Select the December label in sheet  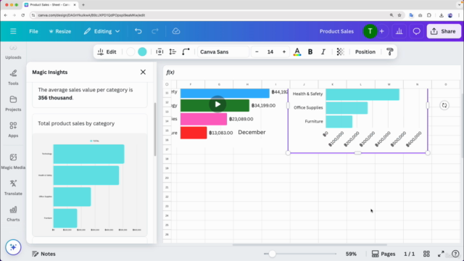(252, 132)
